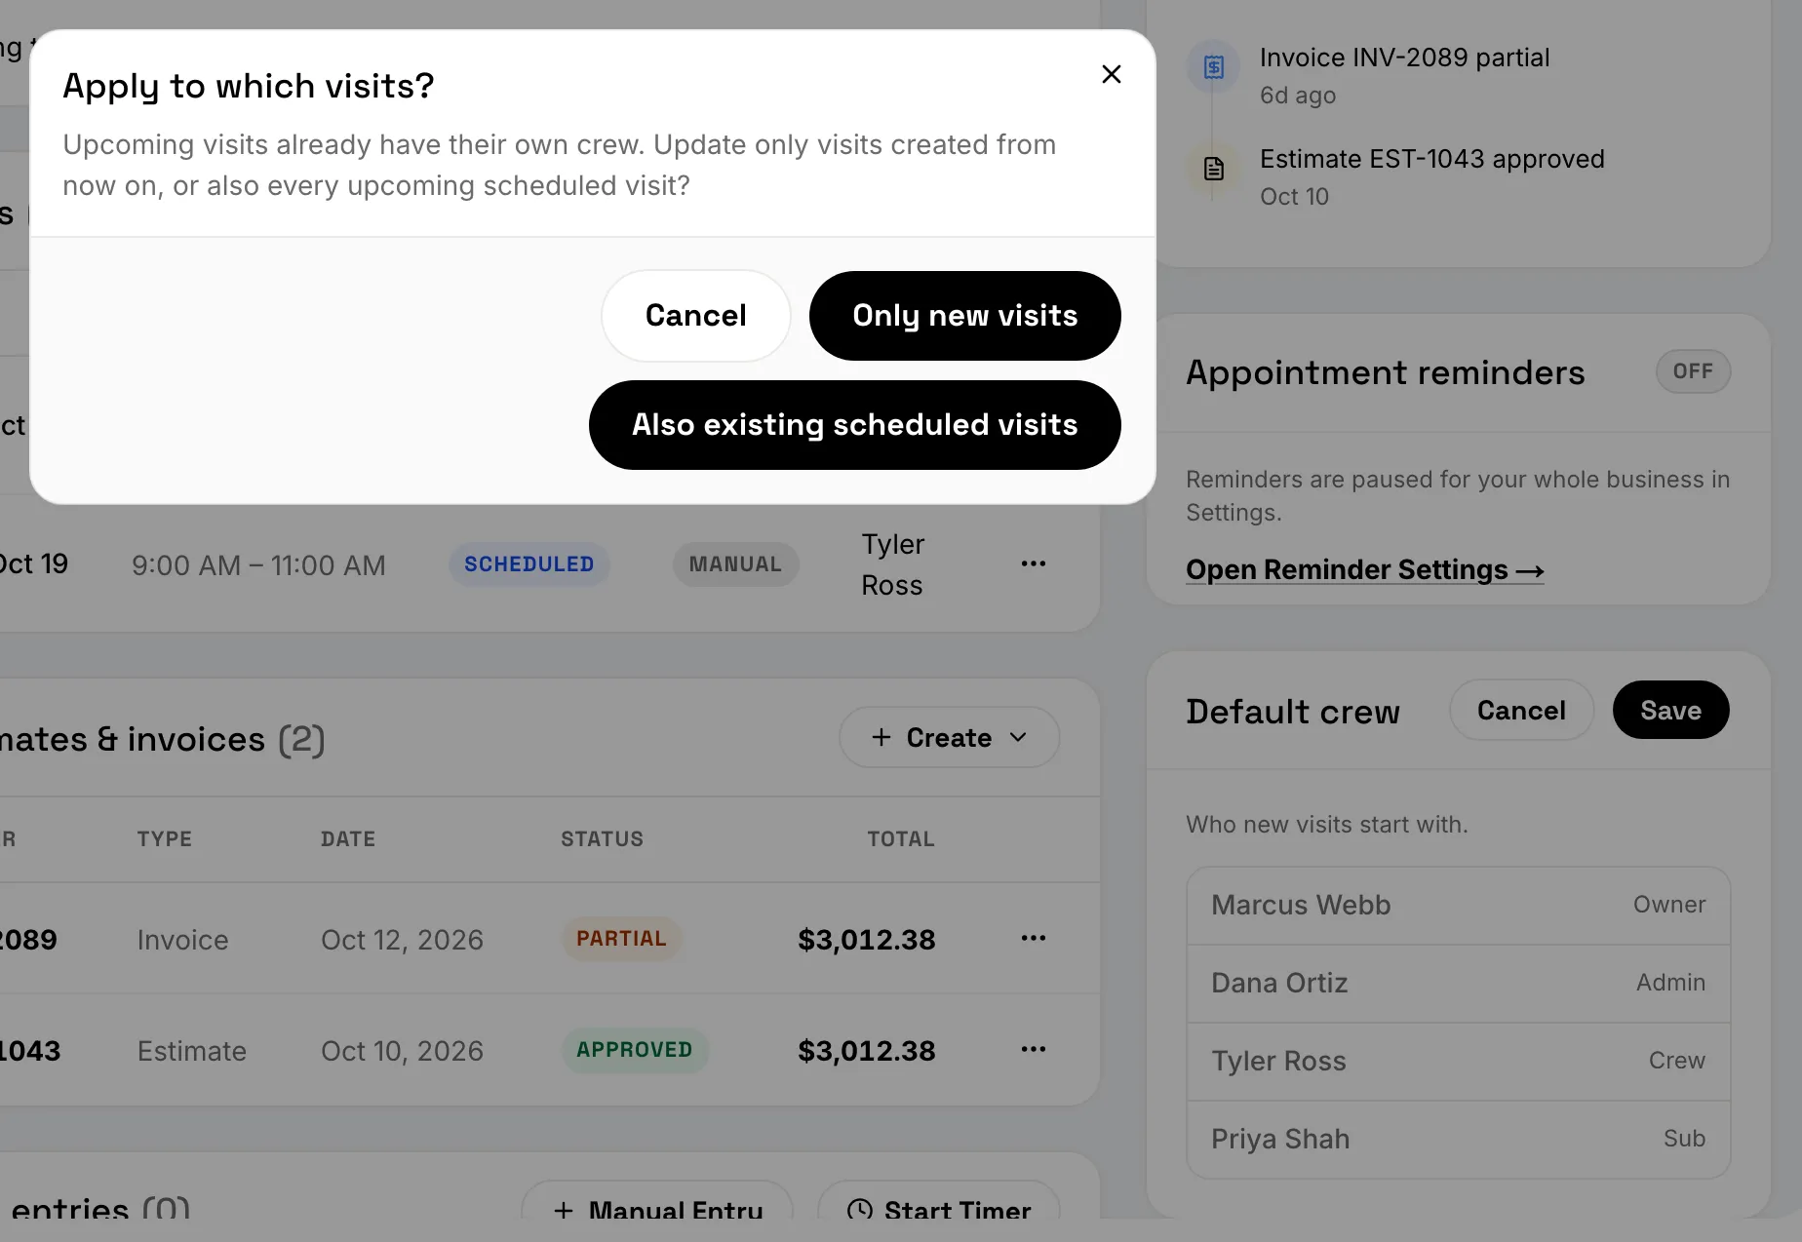Screen dimensions: 1802x1242
Task: Open the three-dot menu for the Estimate row
Action: pyautogui.click(x=1033, y=1049)
